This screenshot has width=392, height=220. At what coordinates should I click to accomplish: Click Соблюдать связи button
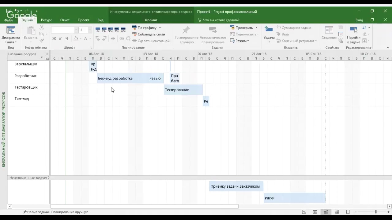149,34
